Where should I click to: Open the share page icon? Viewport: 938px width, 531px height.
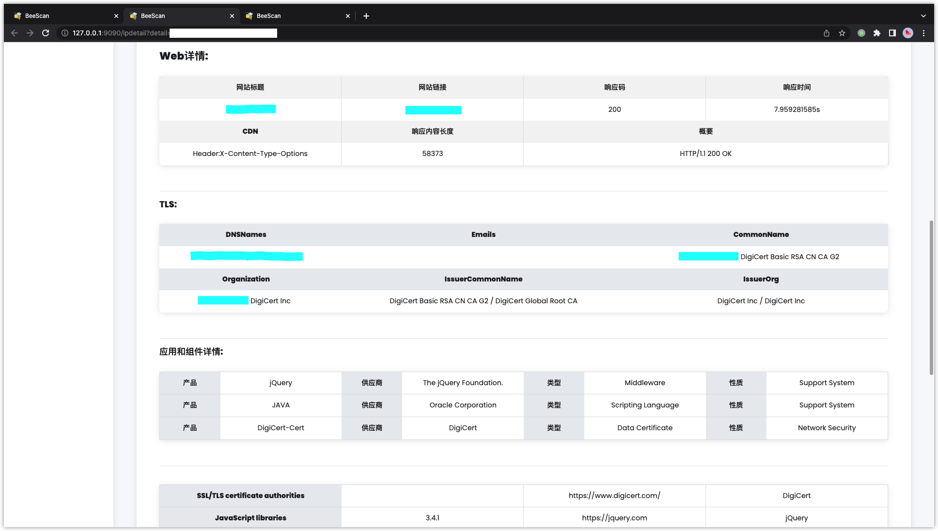pos(827,33)
